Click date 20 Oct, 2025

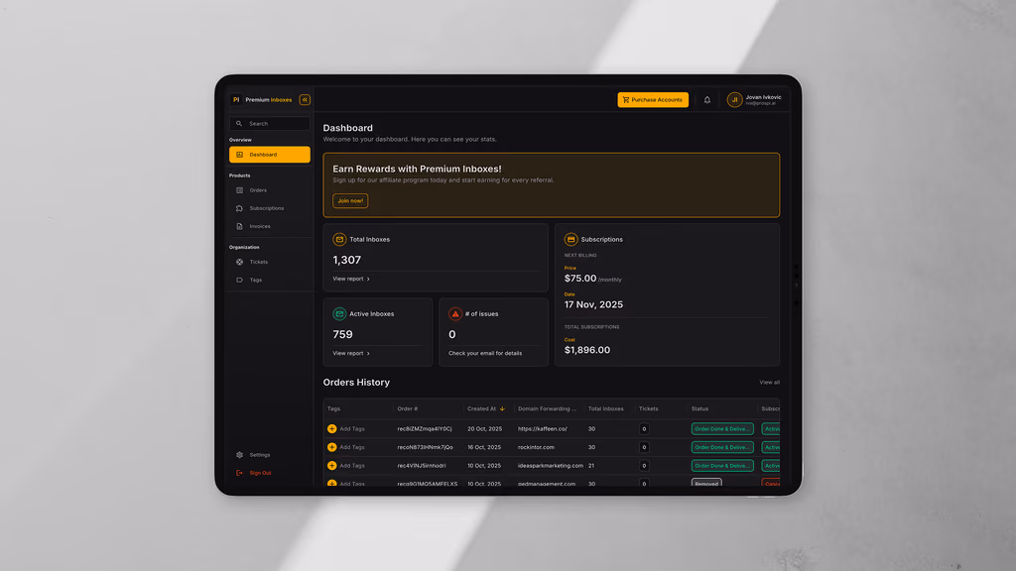484,428
